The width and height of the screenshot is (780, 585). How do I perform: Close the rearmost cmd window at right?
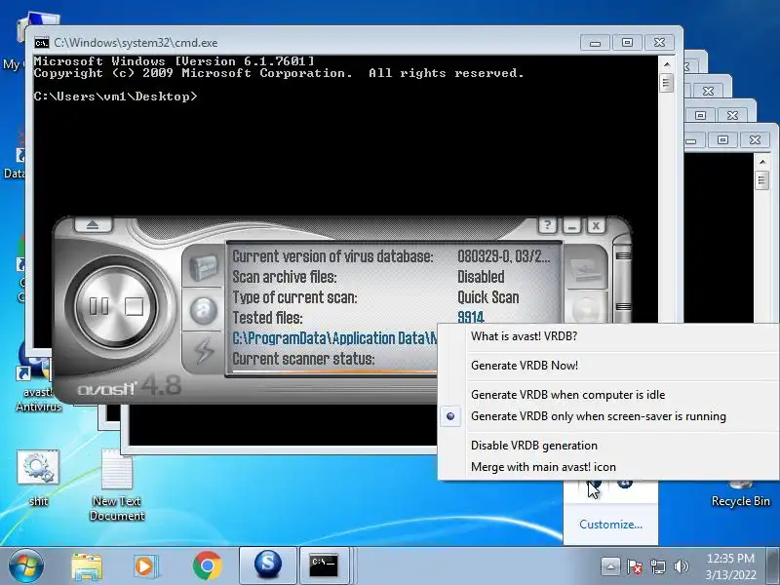click(x=755, y=139)
